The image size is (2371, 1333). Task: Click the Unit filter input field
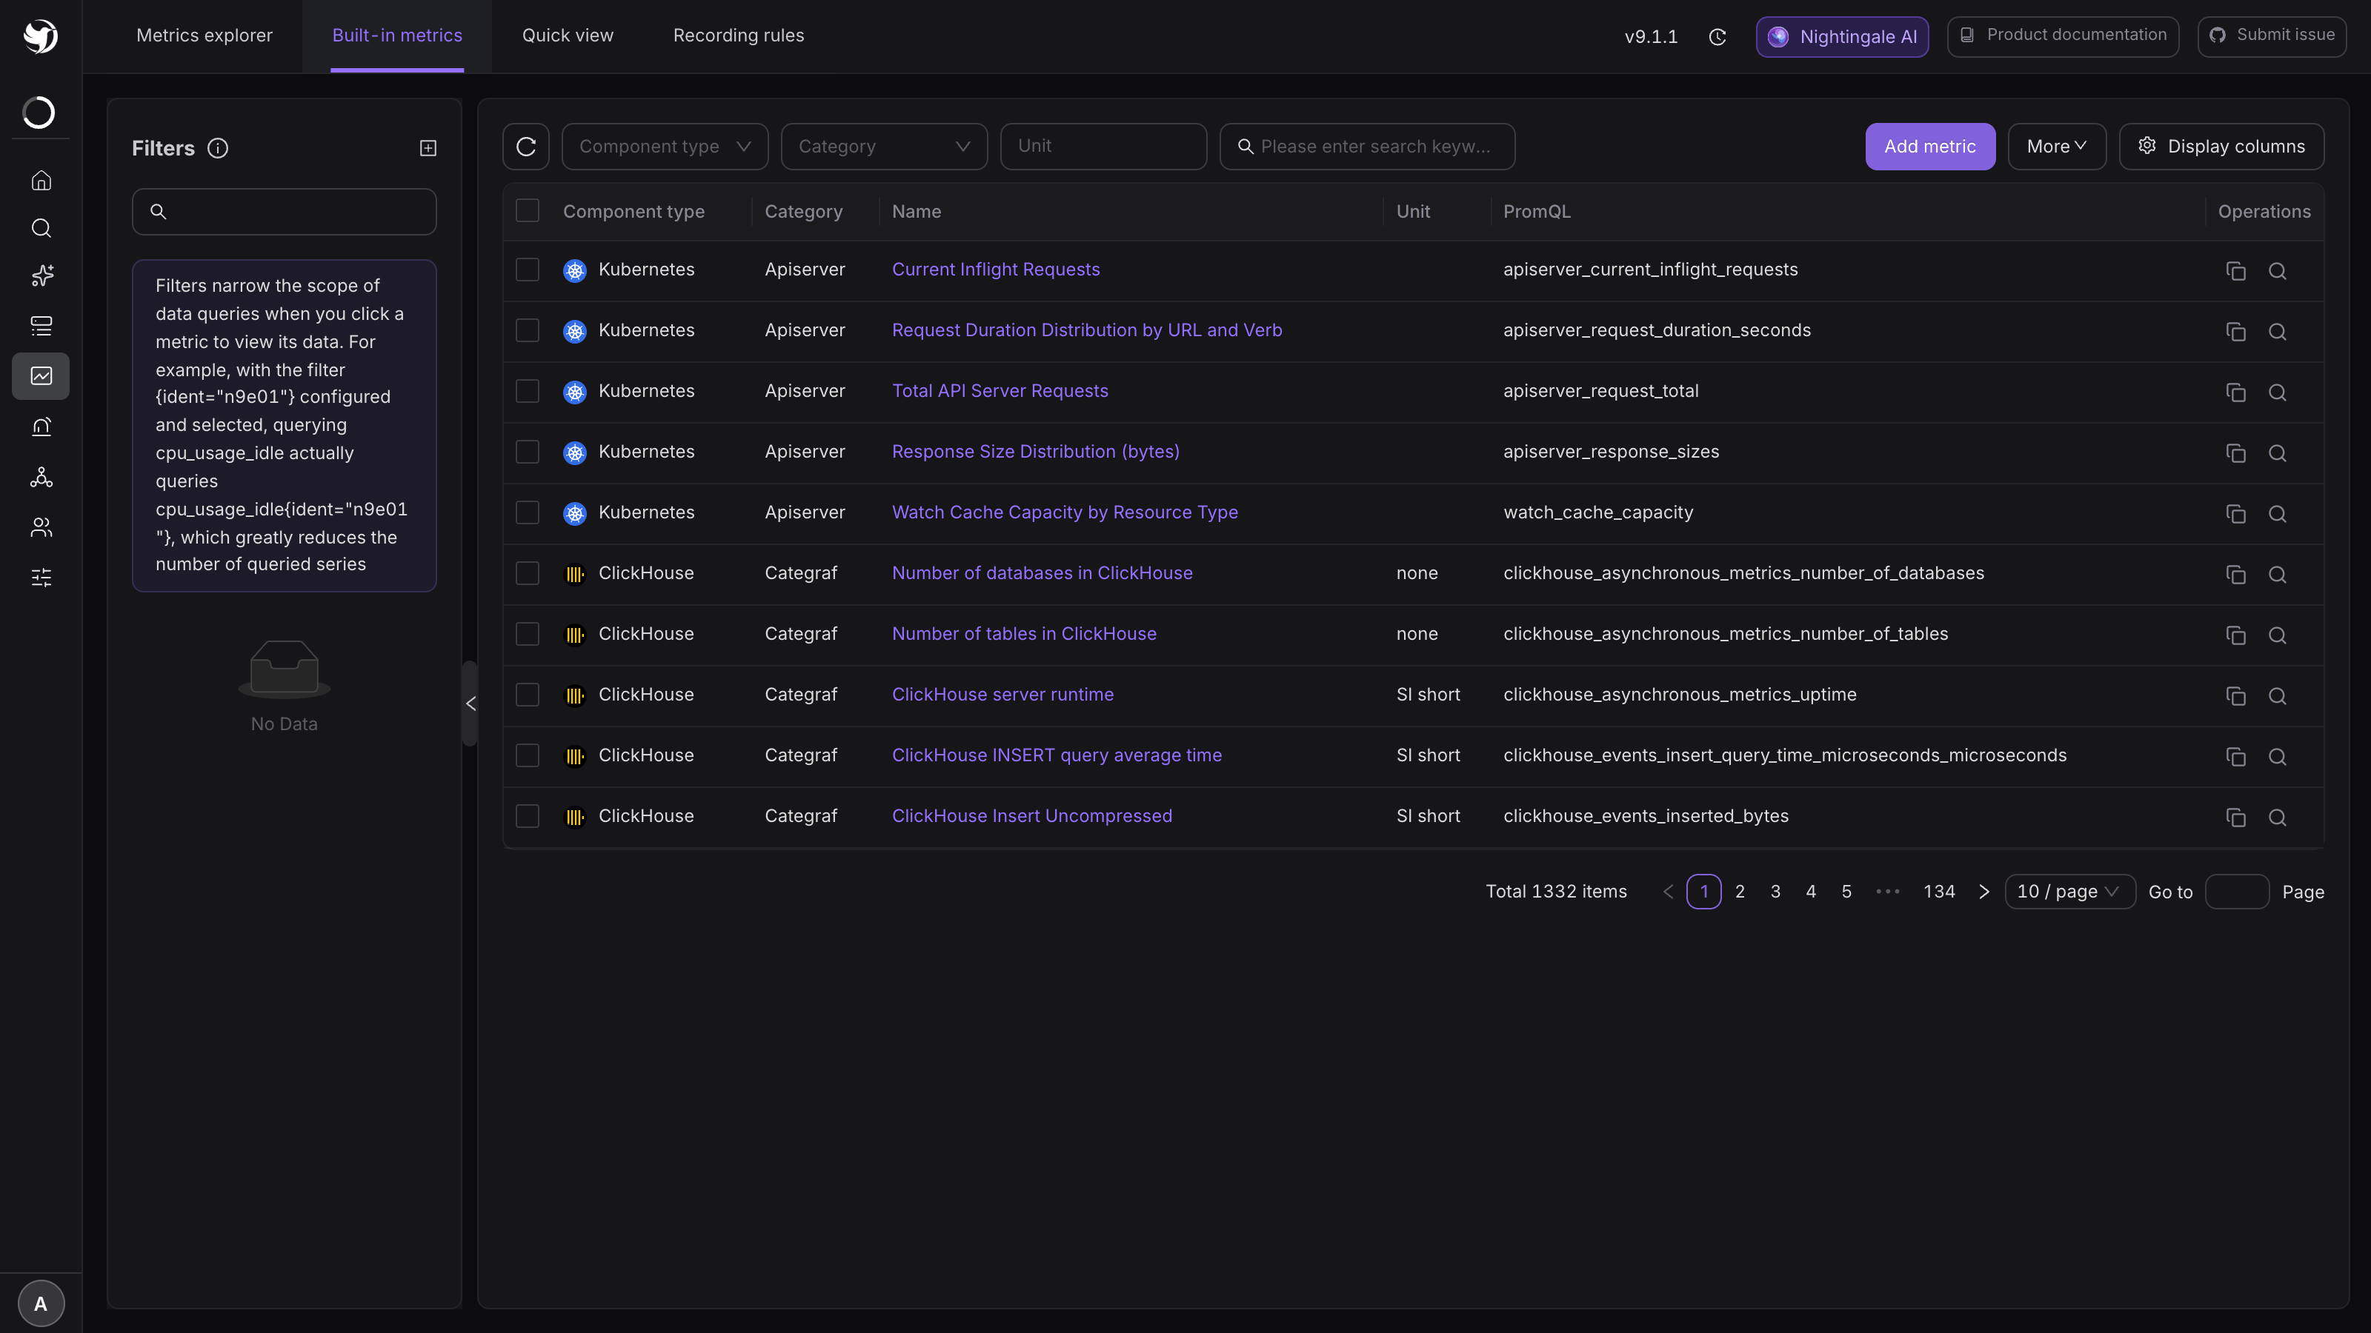1103,147
